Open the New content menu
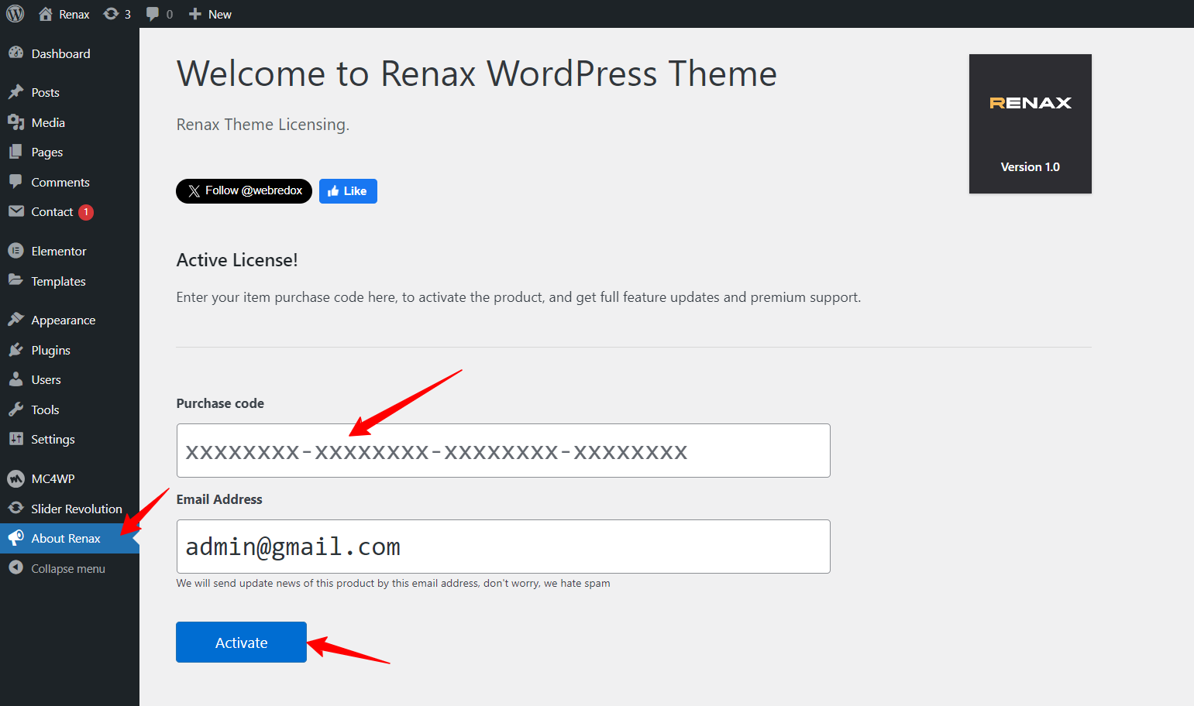 pyautogui.click(x=210, y=14)
